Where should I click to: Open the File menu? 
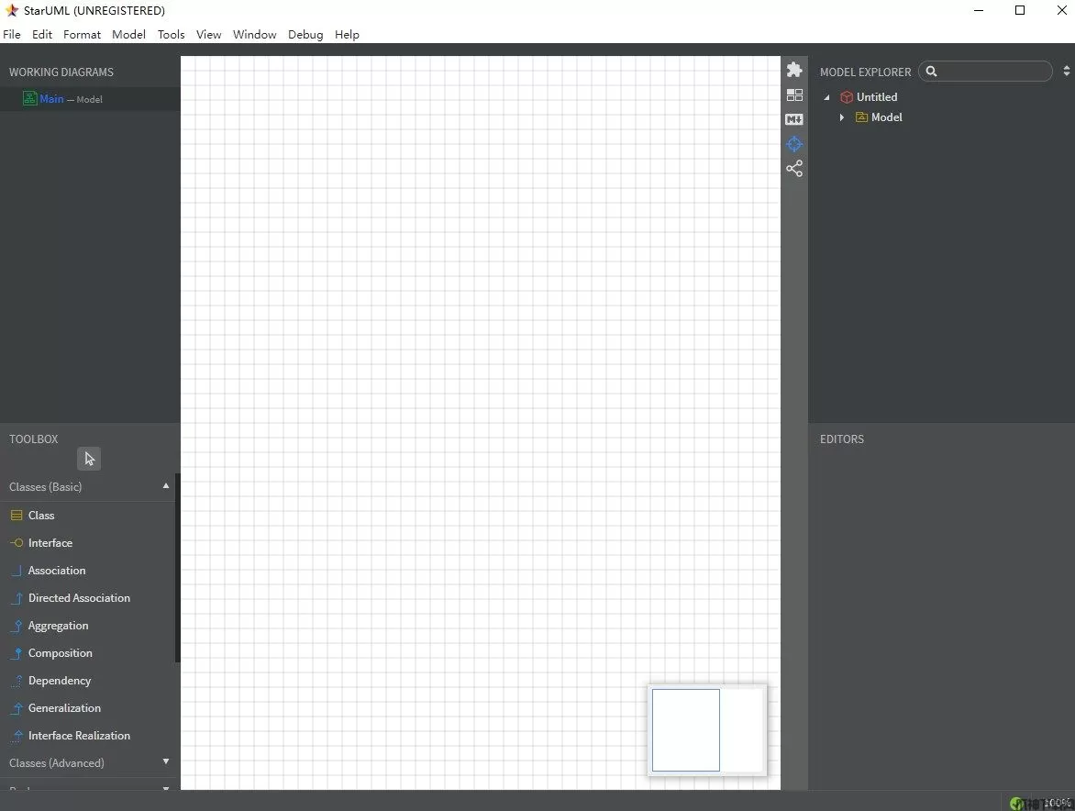(x=12, y=34)
